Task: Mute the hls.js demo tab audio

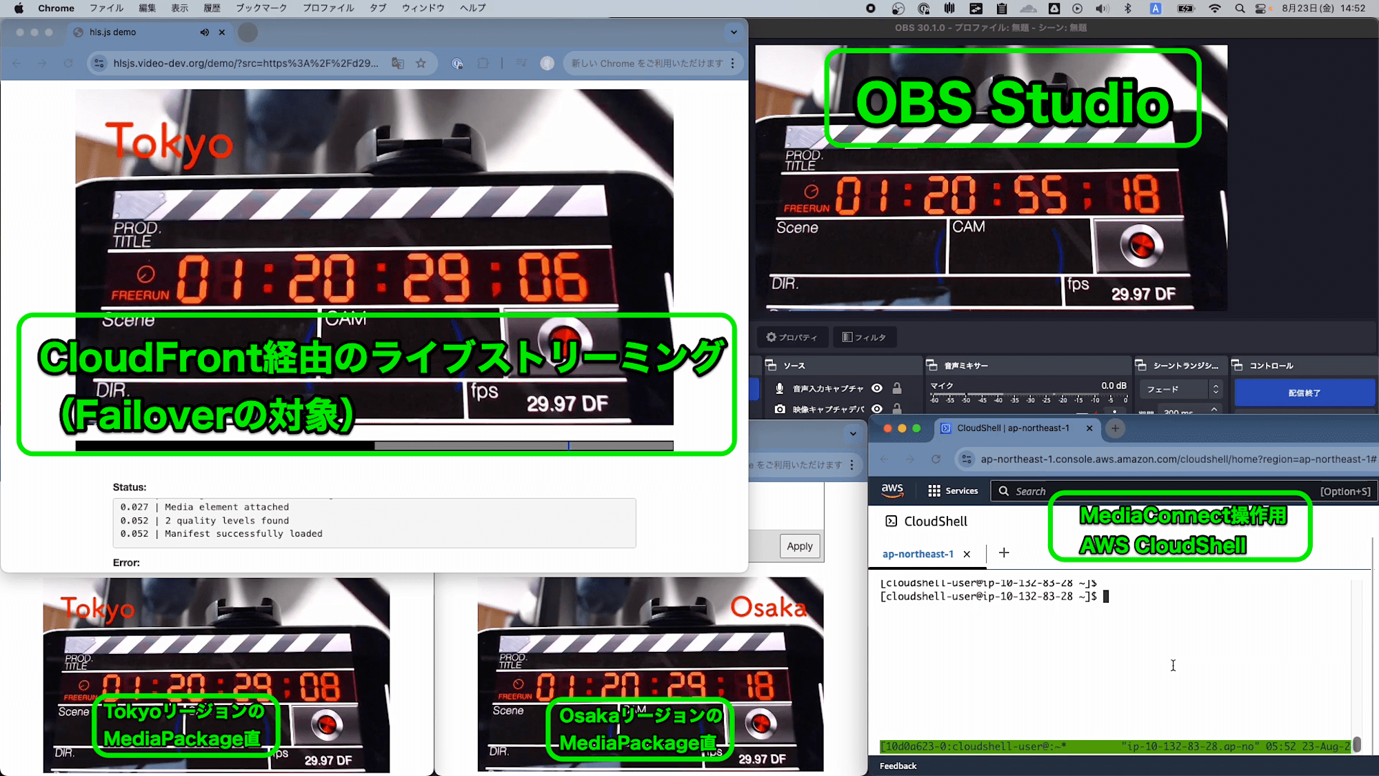Action: pos(205,32)
